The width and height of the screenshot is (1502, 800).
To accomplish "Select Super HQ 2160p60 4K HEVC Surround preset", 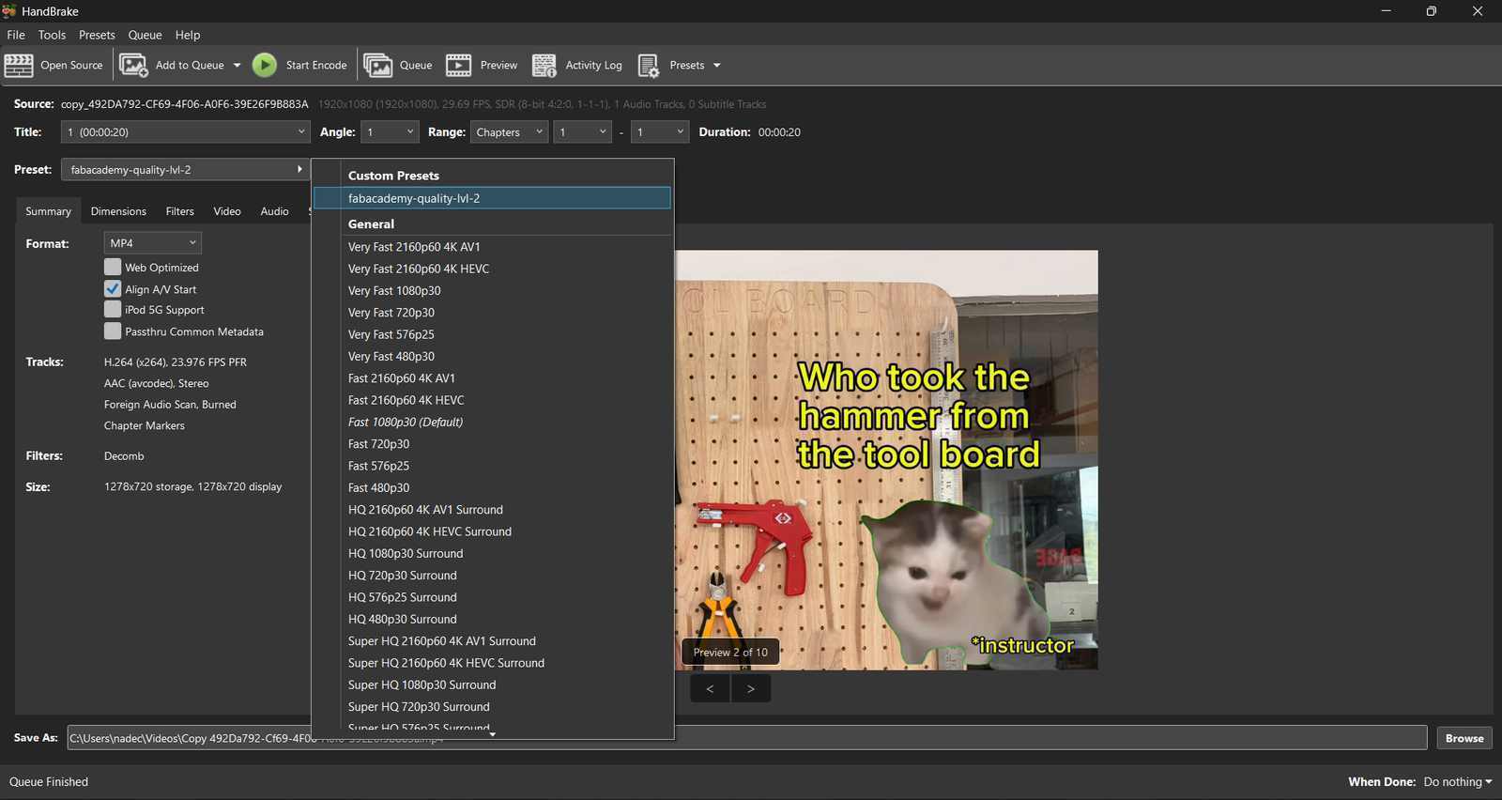I will (492, 663).
